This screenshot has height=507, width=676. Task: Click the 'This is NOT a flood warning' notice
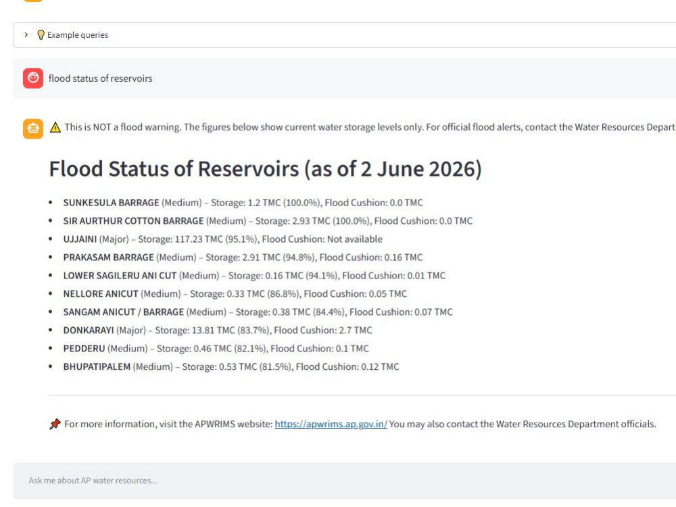coord(370,128)
